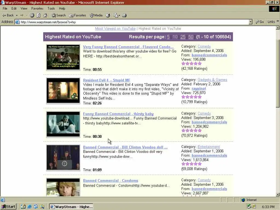The width and height of the screenshot is (280, 210).
Task: Click the Print toolbar icon
Action: point(124,15)
